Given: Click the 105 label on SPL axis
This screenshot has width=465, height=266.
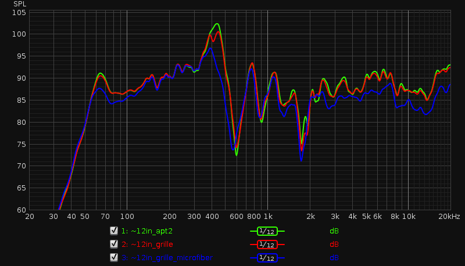Looking at the screenshot, I should point(19,13).
